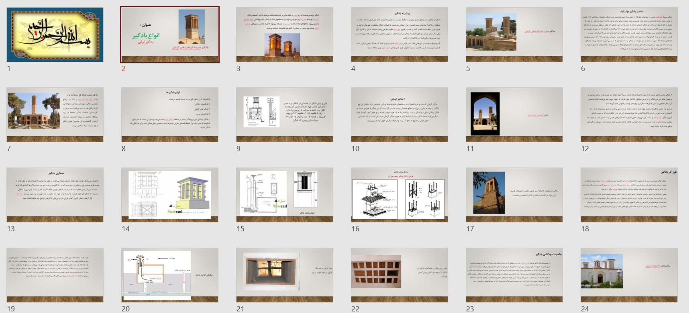Screen dimensions: 689x313
Task: Select slide 13 titled معماری بادگیر
Action: point(55,195)
